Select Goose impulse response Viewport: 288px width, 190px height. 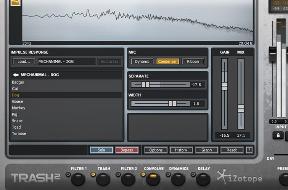pyautogui.click(x=66, y=101)
